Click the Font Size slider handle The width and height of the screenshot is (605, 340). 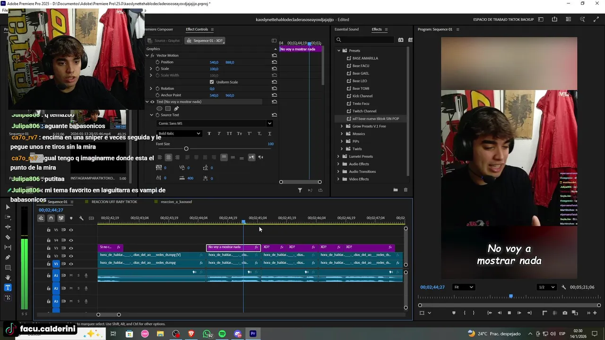(x=186, y=149)
